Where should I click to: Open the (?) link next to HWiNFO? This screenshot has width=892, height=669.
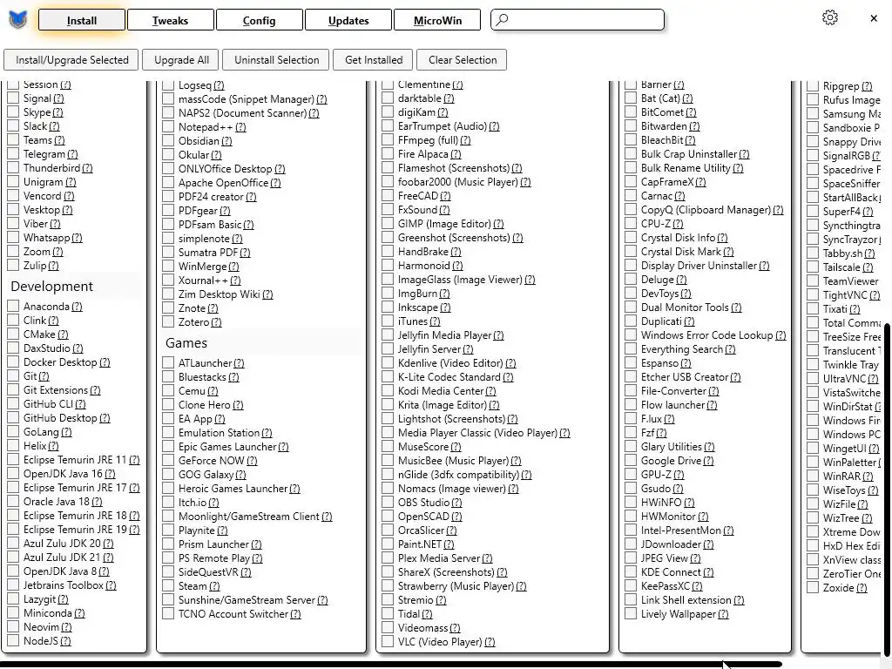pyautogui.click(x=689, y=503)
